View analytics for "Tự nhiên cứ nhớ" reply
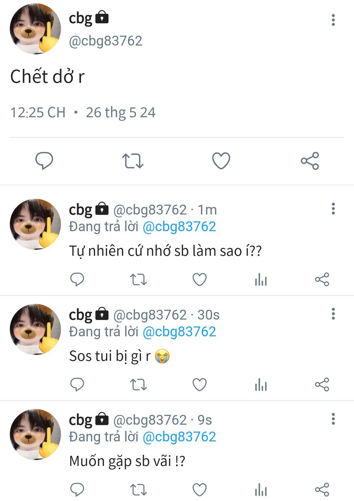Screen dimensions: 354x501 [x=261, y=280]
